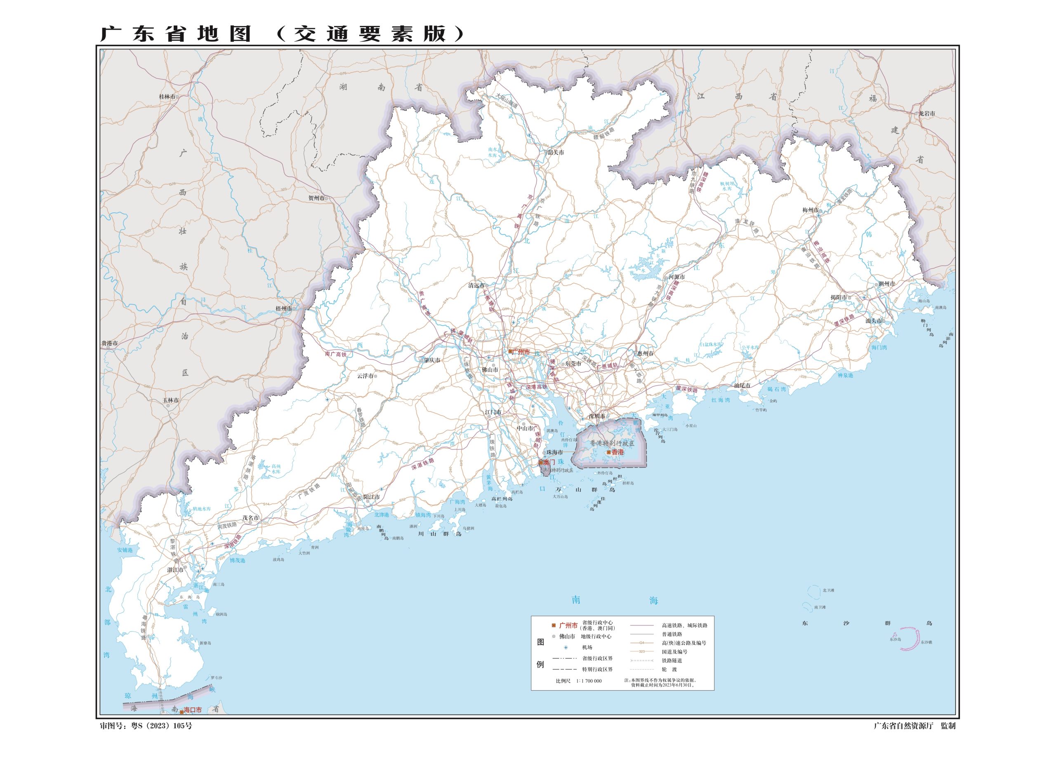Click the 特别行政区界 dashed line sample

[564, 669]
